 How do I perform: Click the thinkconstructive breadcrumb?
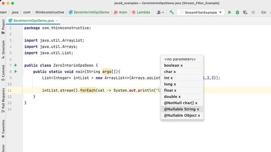50,12
